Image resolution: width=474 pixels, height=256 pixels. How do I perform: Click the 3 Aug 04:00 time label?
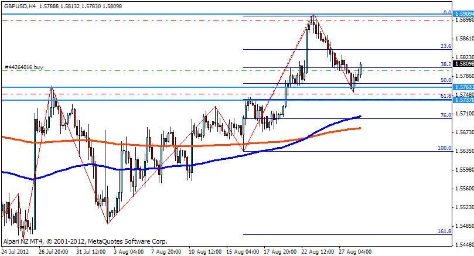point(128,251)
